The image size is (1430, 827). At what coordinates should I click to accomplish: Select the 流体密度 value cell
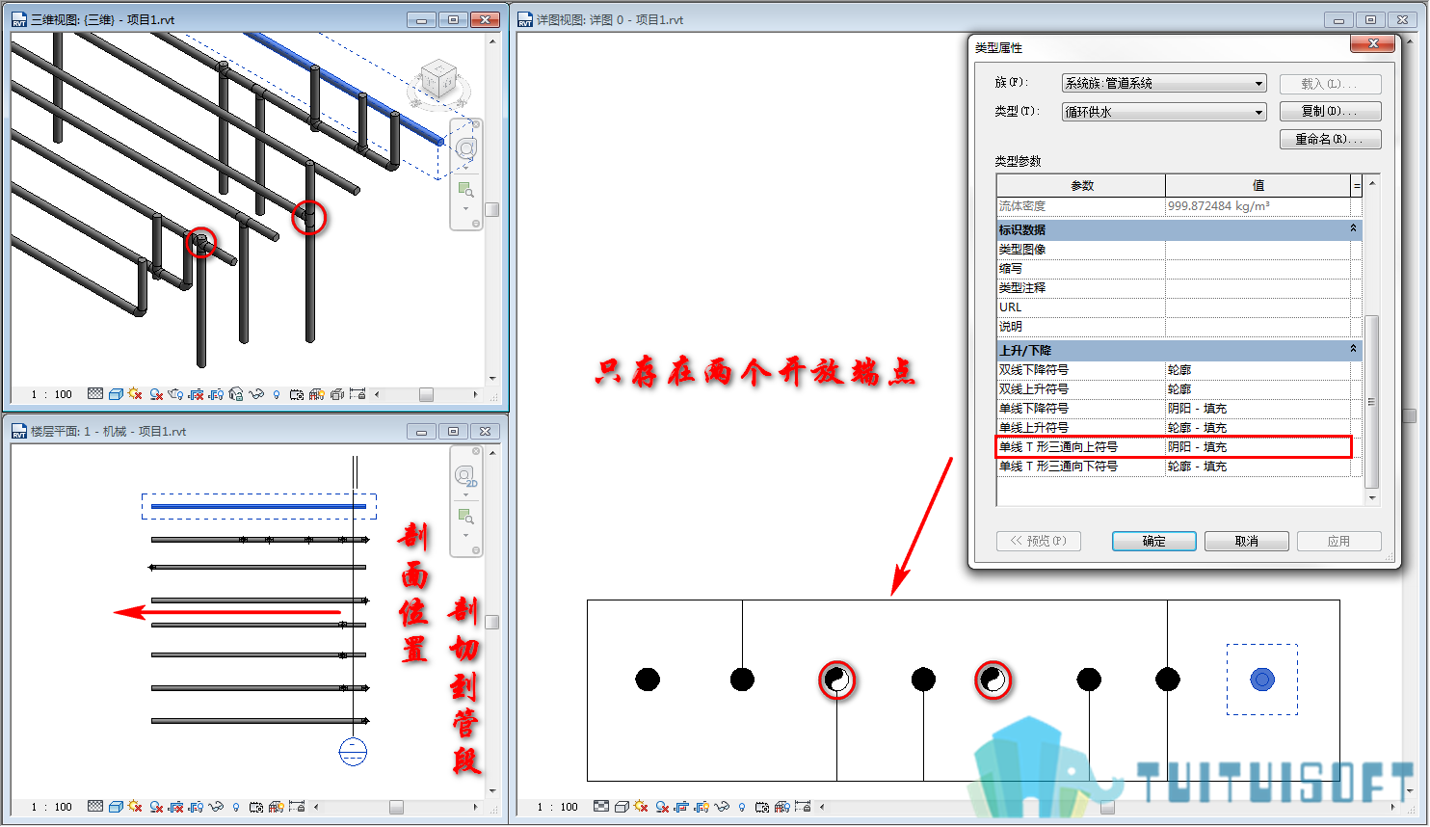[1258, 206]
